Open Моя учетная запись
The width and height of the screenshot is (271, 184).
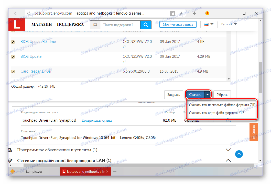click(x=178, y=24)
